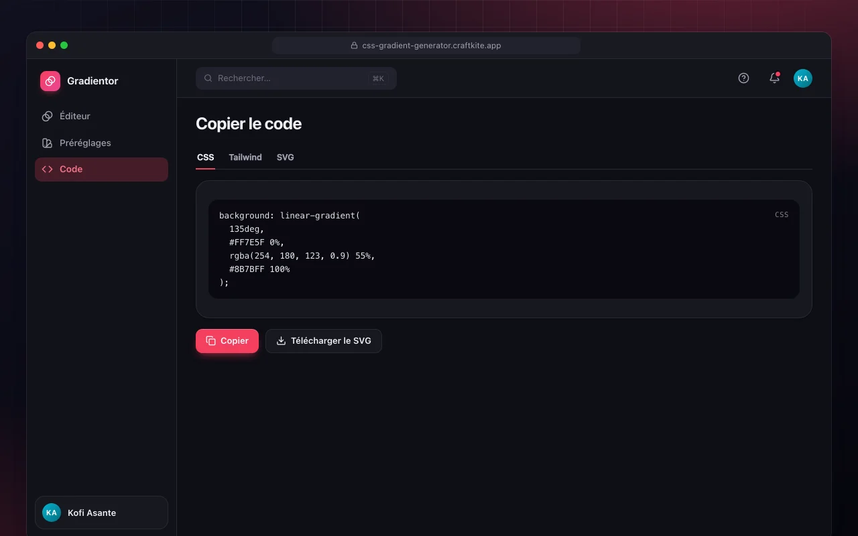Select the Code sidebar item
The width and height of the screenshot is (858, 536).
[x=101, y=170]
